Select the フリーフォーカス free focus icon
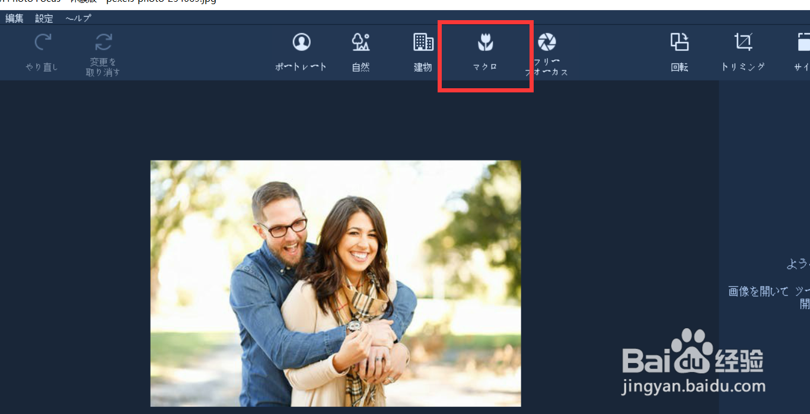 coord(547,42)
